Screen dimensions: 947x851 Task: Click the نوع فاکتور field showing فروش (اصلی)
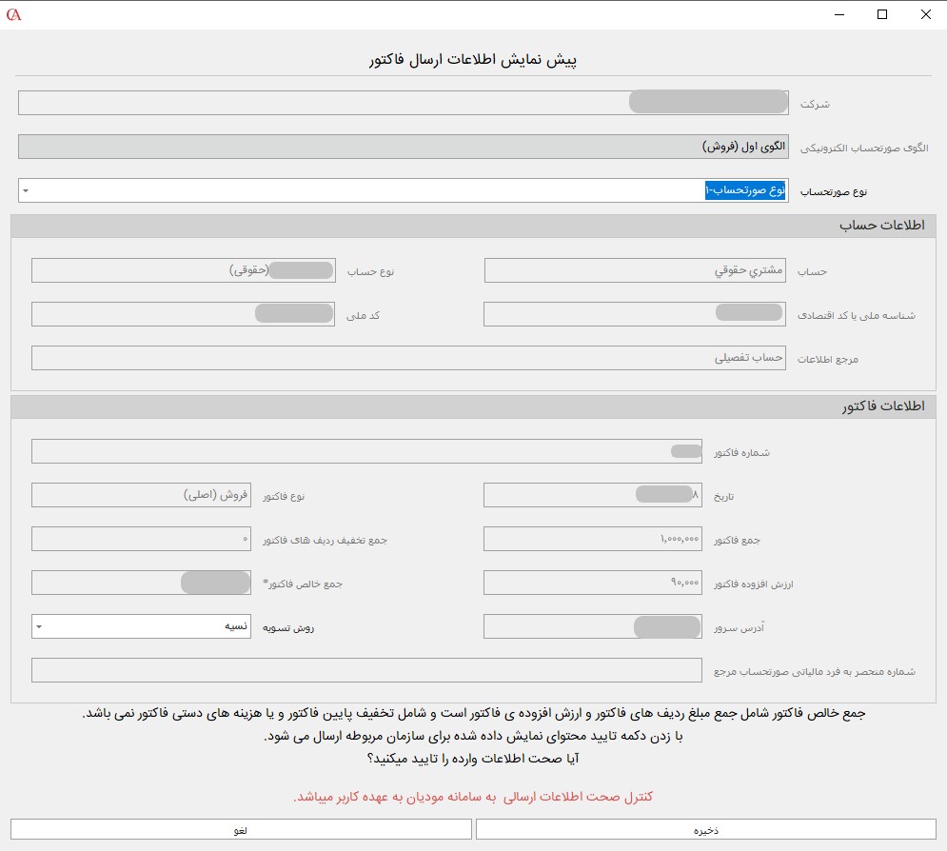141,495
